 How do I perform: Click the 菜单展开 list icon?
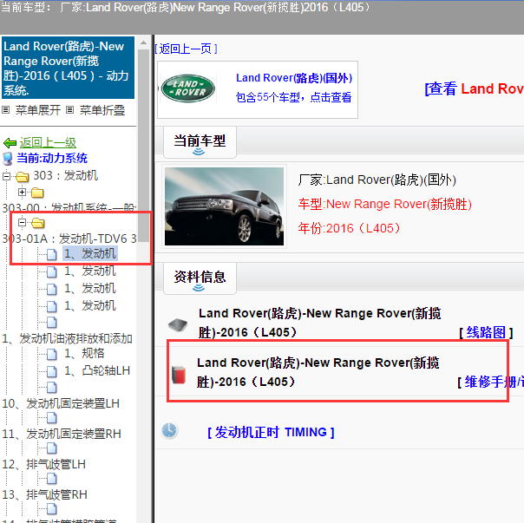pyautogui.click(x=6, y=109)
